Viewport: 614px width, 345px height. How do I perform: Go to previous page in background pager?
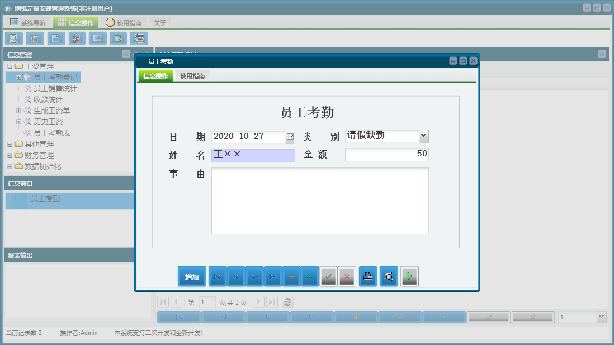coord(176,302)
